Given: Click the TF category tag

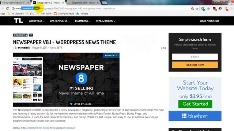Looking at the screenshot, I should (x=31, y=35).
